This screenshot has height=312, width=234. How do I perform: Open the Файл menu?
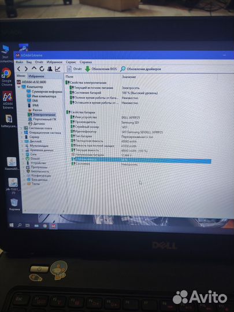pyautogui.click(x=19, y=62)
